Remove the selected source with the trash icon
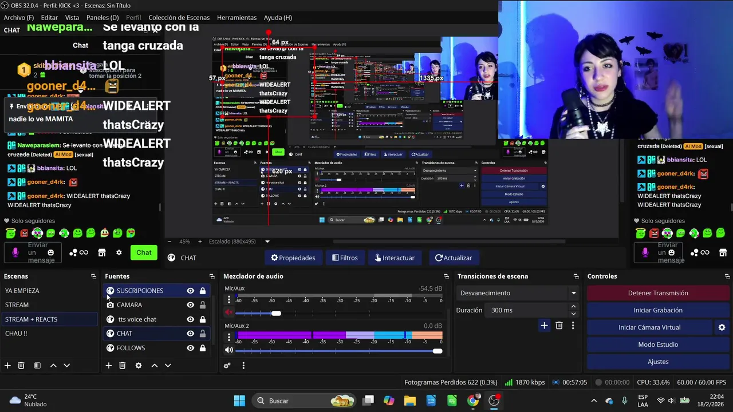Screen dimensions: 733x412 pyautogui.click(x=122, y=365)
